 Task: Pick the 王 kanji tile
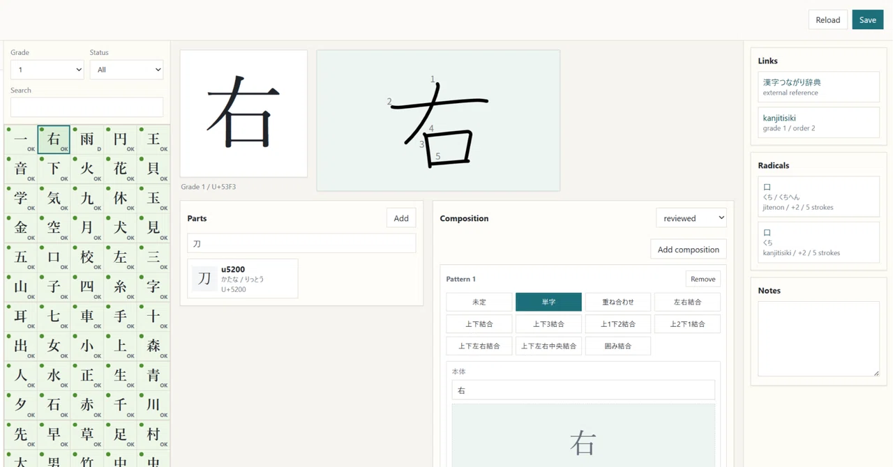[153, 139]
